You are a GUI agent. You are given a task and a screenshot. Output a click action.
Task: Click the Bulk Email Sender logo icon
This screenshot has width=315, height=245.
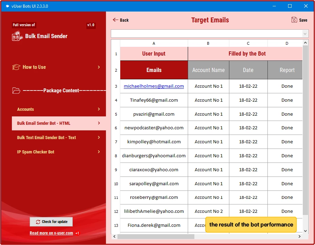(x=17, y=36)
